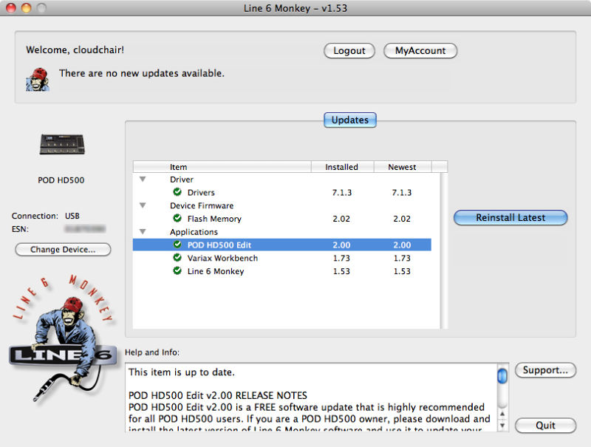Click the POD HD500 device image
This screenshot has height=447, width=591.
click(62, 144)
